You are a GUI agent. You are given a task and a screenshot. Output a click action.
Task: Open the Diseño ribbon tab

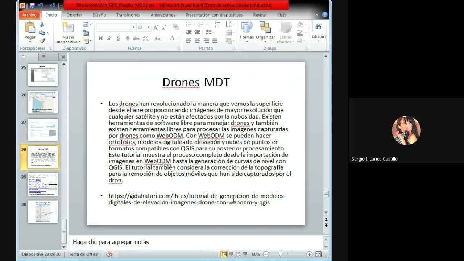99,15
